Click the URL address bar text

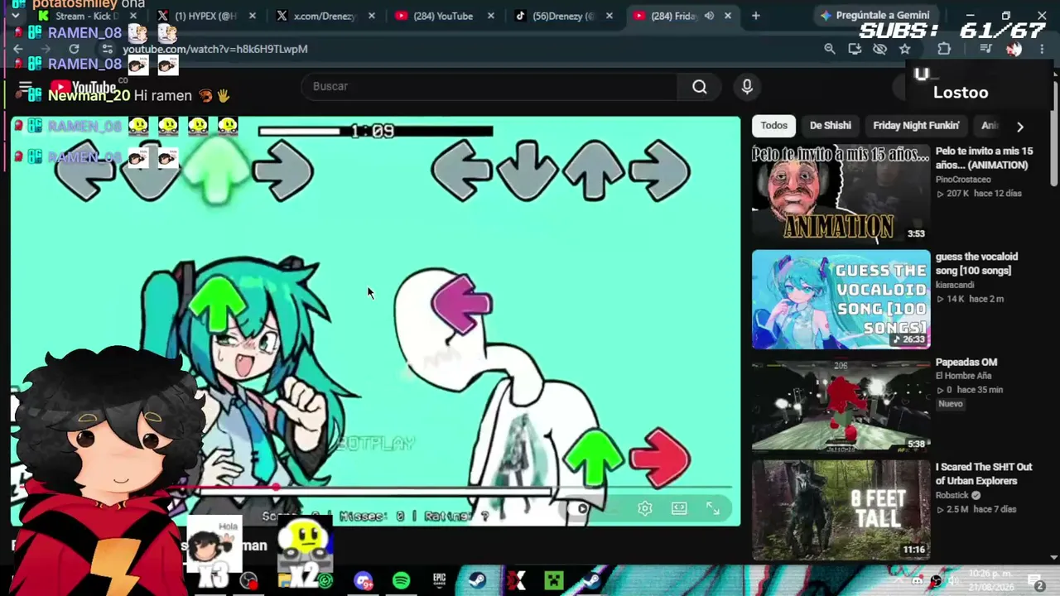[x=215, y=49]
